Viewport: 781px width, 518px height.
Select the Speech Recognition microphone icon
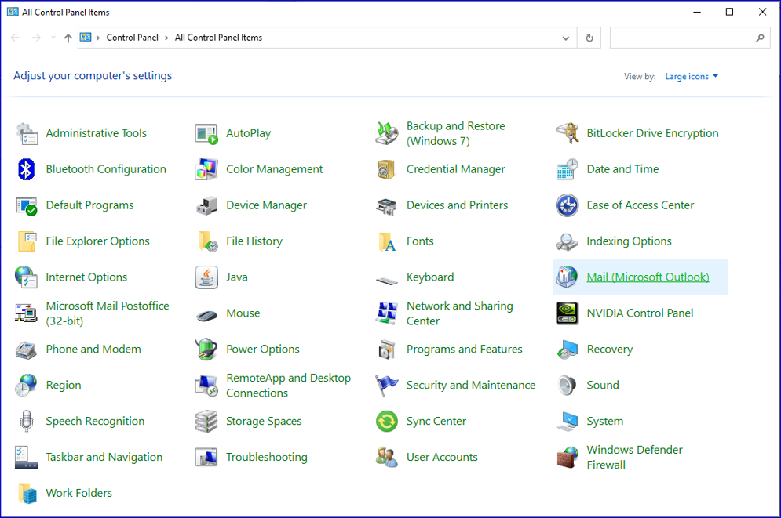26,421
